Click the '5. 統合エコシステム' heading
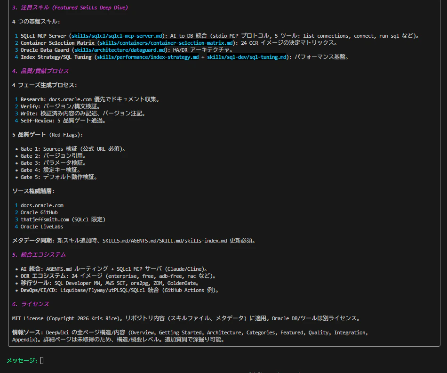 pos(39,255)
